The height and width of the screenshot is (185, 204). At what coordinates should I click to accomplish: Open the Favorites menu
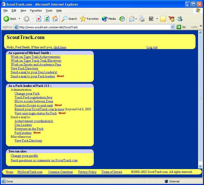pyautogui.click(x=36, y=11)
